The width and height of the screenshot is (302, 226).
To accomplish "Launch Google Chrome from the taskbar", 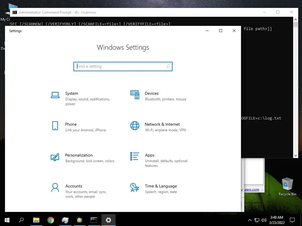I will pos(51,220).
